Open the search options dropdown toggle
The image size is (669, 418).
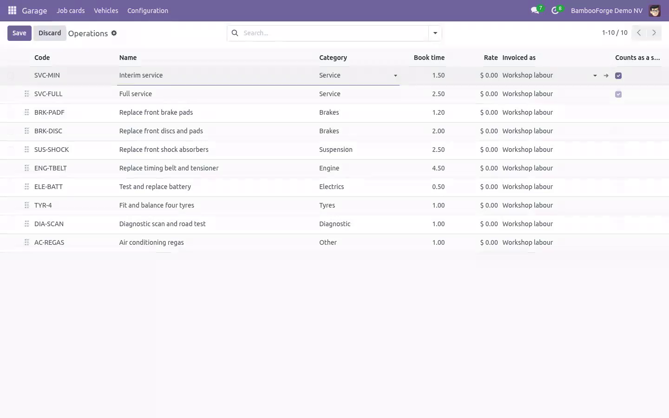(435, 33)
